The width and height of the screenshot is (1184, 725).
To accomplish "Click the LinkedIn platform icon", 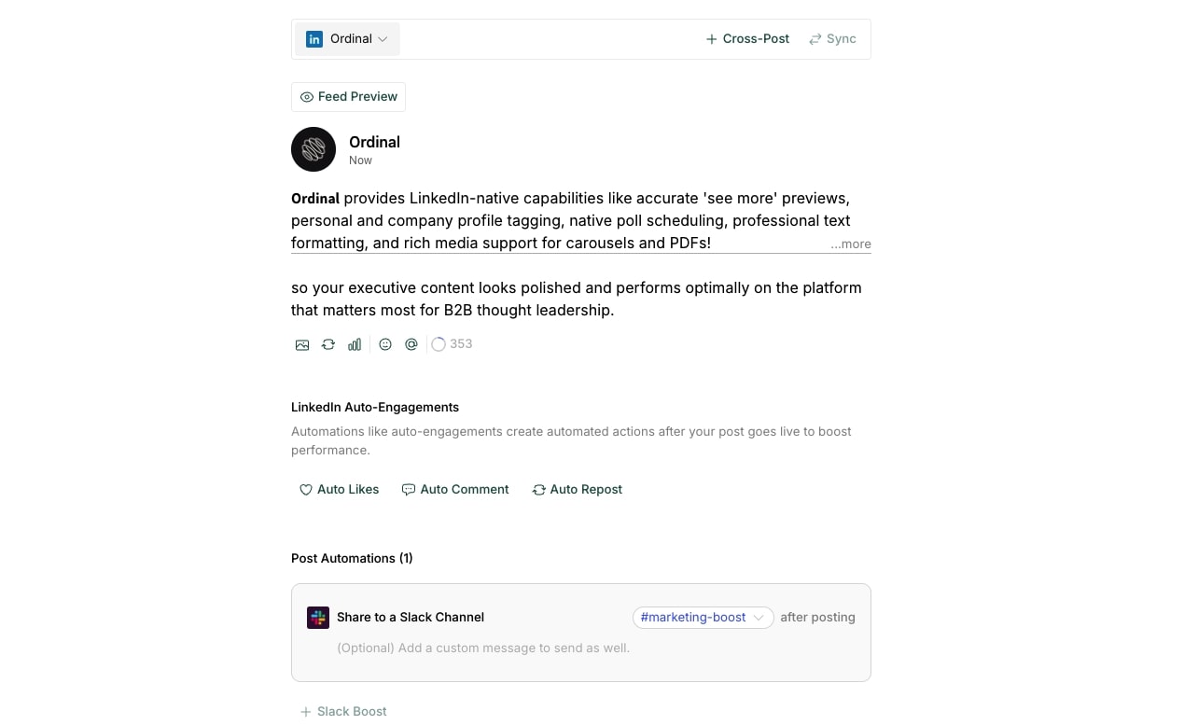I will 313,38.
